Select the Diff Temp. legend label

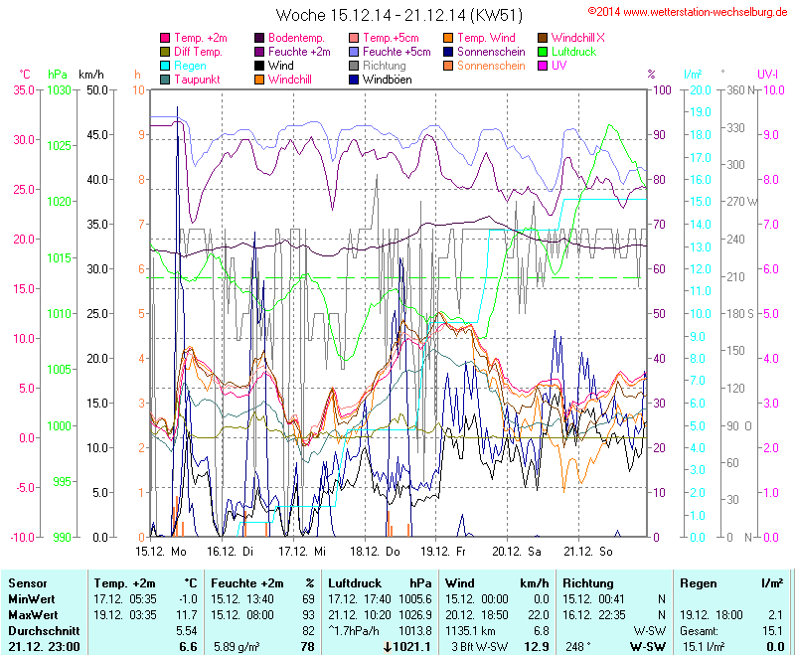pos(198,52)
